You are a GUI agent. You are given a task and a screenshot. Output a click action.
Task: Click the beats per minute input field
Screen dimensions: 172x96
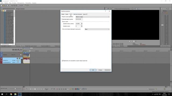pyautogui.click(x=78, y=24)
